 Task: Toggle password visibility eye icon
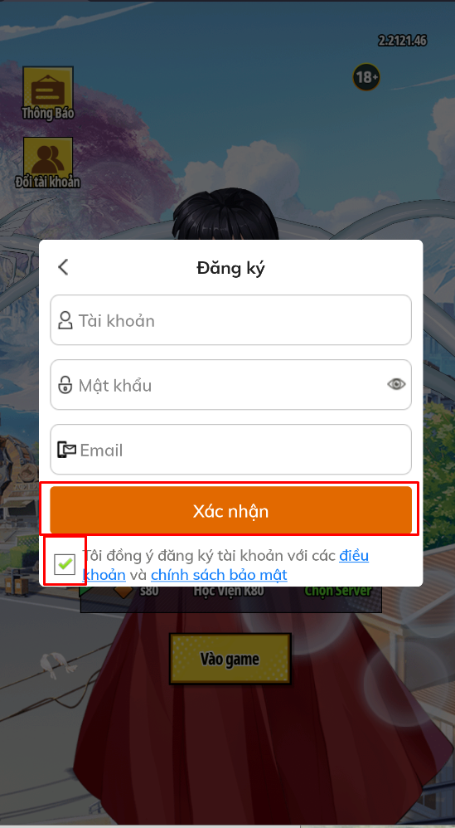(396, 384)
